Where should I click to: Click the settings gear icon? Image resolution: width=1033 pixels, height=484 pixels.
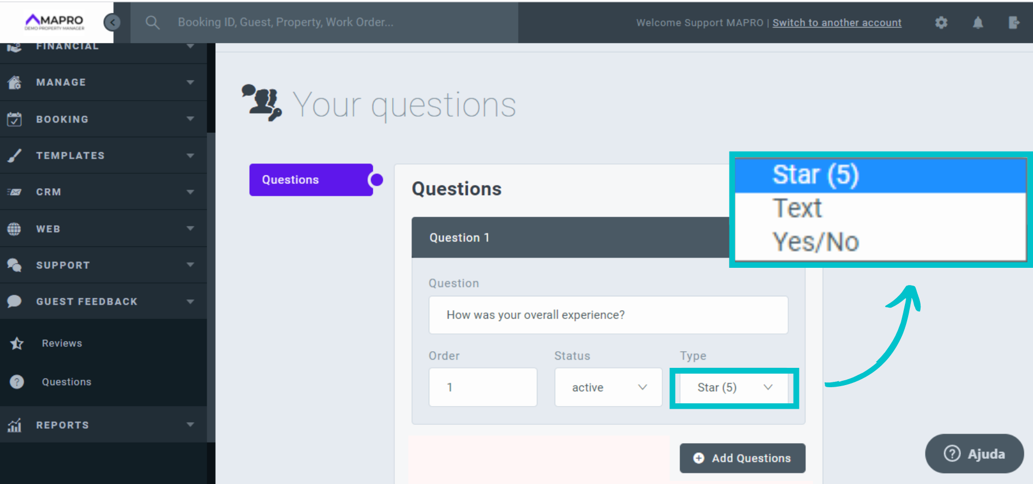click(941, 23)
